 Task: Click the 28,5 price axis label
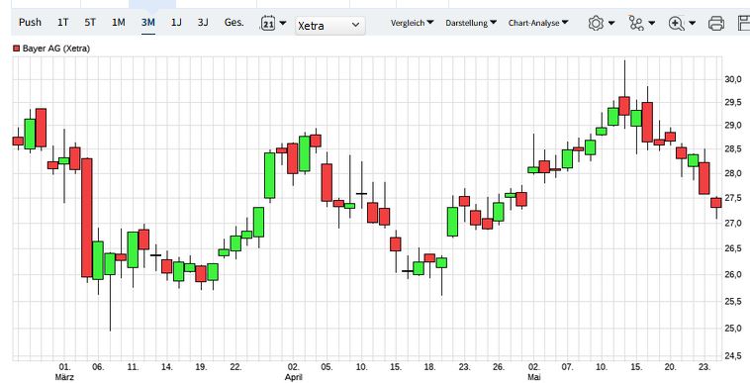pos(733,149)
